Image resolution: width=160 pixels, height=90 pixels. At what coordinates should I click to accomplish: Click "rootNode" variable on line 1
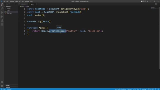(40, 9)
